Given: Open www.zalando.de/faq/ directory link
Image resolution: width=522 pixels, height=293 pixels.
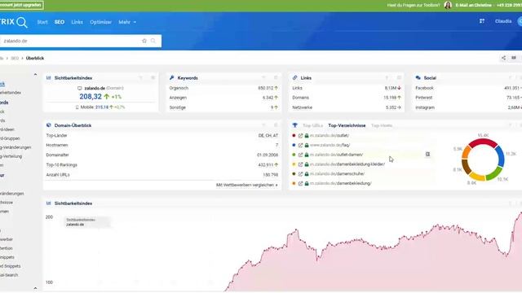Looking at the screenshot, I should pos(330,145).
